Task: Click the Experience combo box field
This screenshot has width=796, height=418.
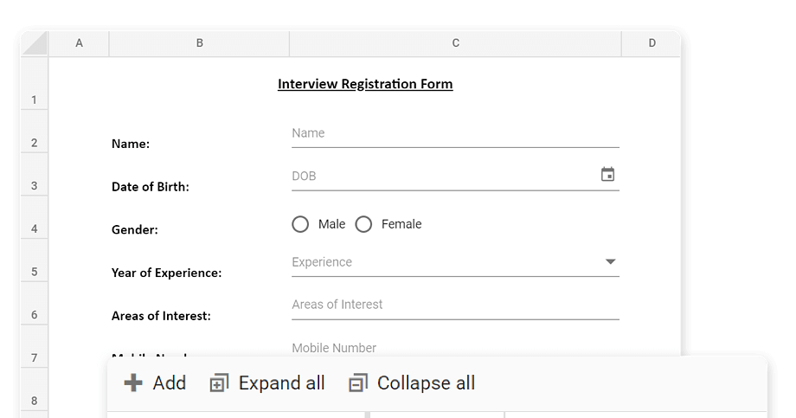Action: [441, 262]
